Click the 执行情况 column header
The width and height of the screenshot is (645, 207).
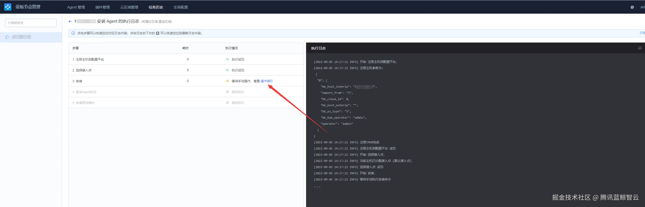231,48
